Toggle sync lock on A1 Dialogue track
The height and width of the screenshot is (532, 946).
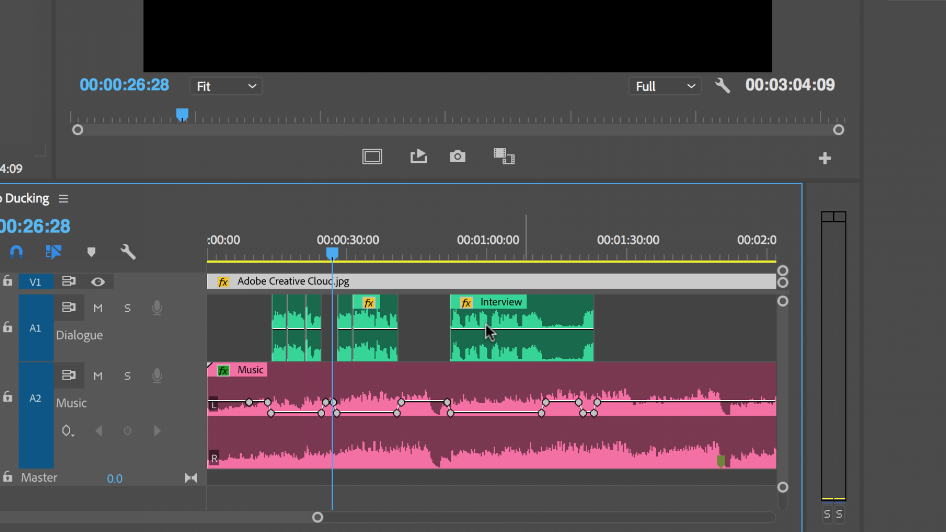pos(69,307)
